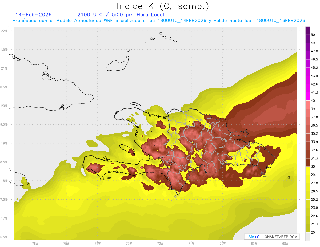Click the '72W' longitude label

160,244
